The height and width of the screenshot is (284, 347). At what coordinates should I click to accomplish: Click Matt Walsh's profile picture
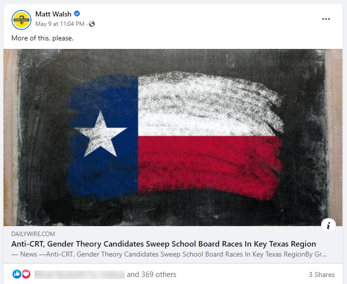point(21,19)
